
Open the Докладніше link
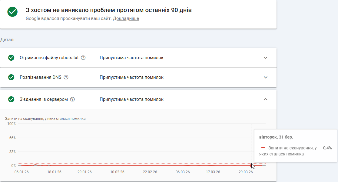tap(126, 18)
